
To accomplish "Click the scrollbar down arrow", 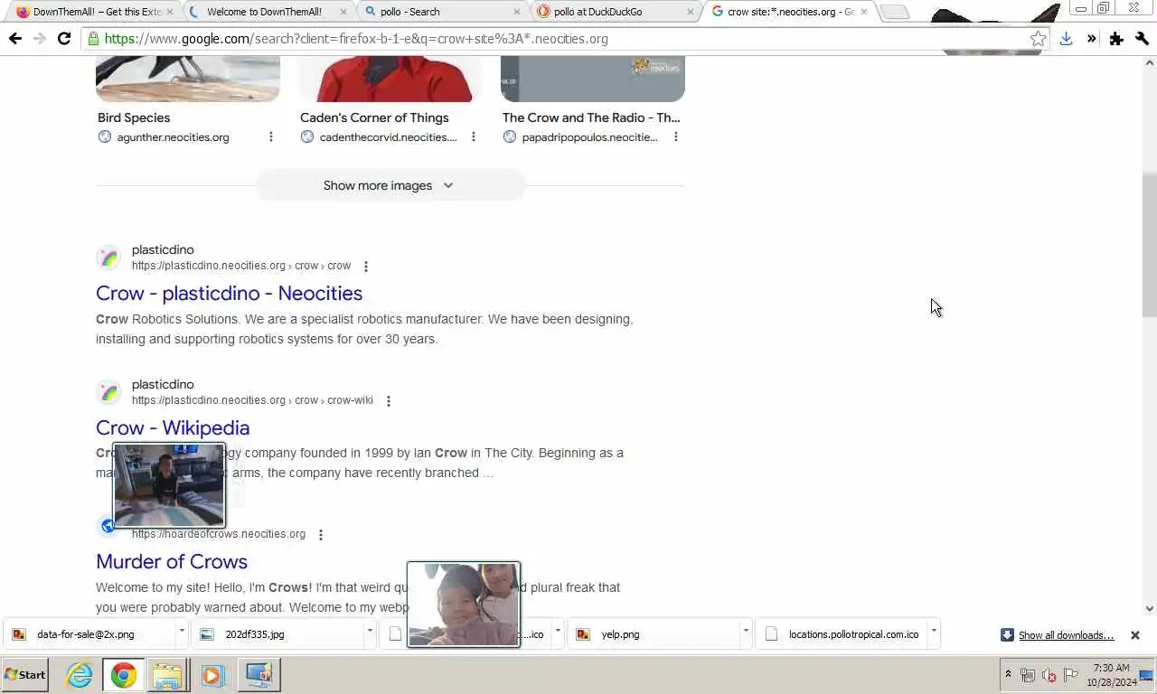I will [1150, 609].
